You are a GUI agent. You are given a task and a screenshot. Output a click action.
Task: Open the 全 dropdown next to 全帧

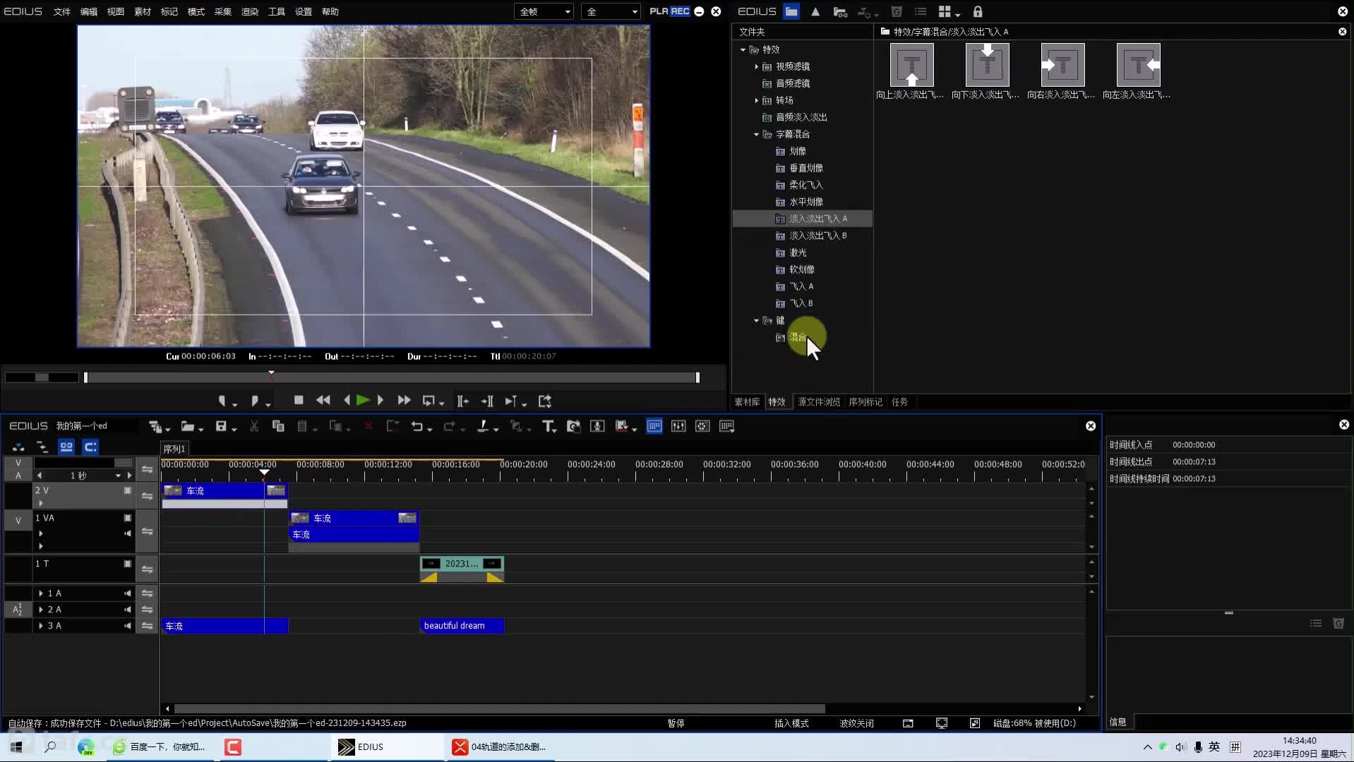(x=611, y=11)
